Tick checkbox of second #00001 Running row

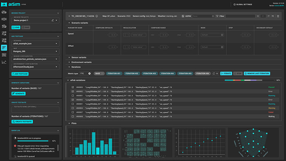click(x=73, y=104)
